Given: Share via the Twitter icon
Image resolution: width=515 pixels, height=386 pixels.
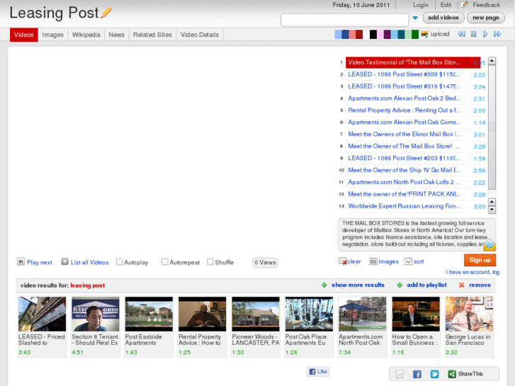Looking at the screenshot, I should [434, 374].
